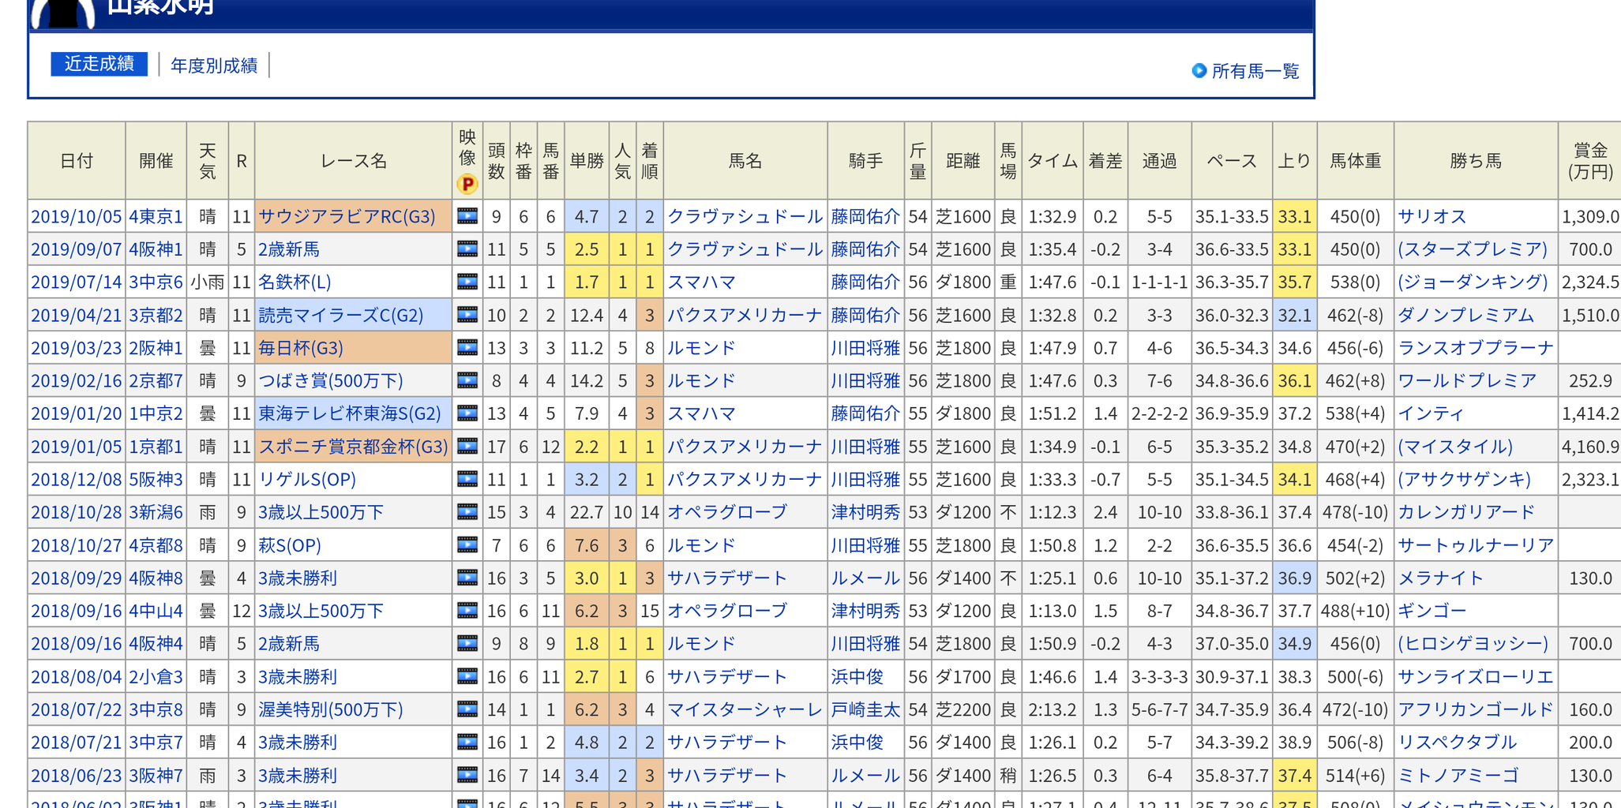Open horse オペラグローブ in 2018/10/28 row
This screenshot has height=808, width=1621.
(727, 512)
